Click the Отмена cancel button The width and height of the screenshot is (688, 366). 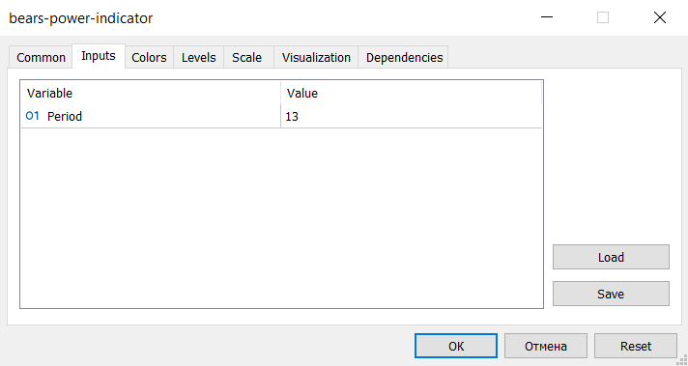point(546,347)
